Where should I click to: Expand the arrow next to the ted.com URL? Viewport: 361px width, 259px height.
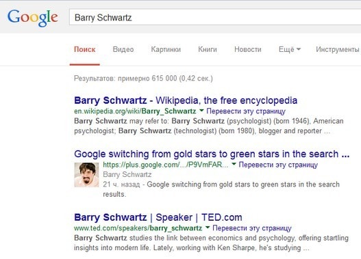[x=208, y=228]
